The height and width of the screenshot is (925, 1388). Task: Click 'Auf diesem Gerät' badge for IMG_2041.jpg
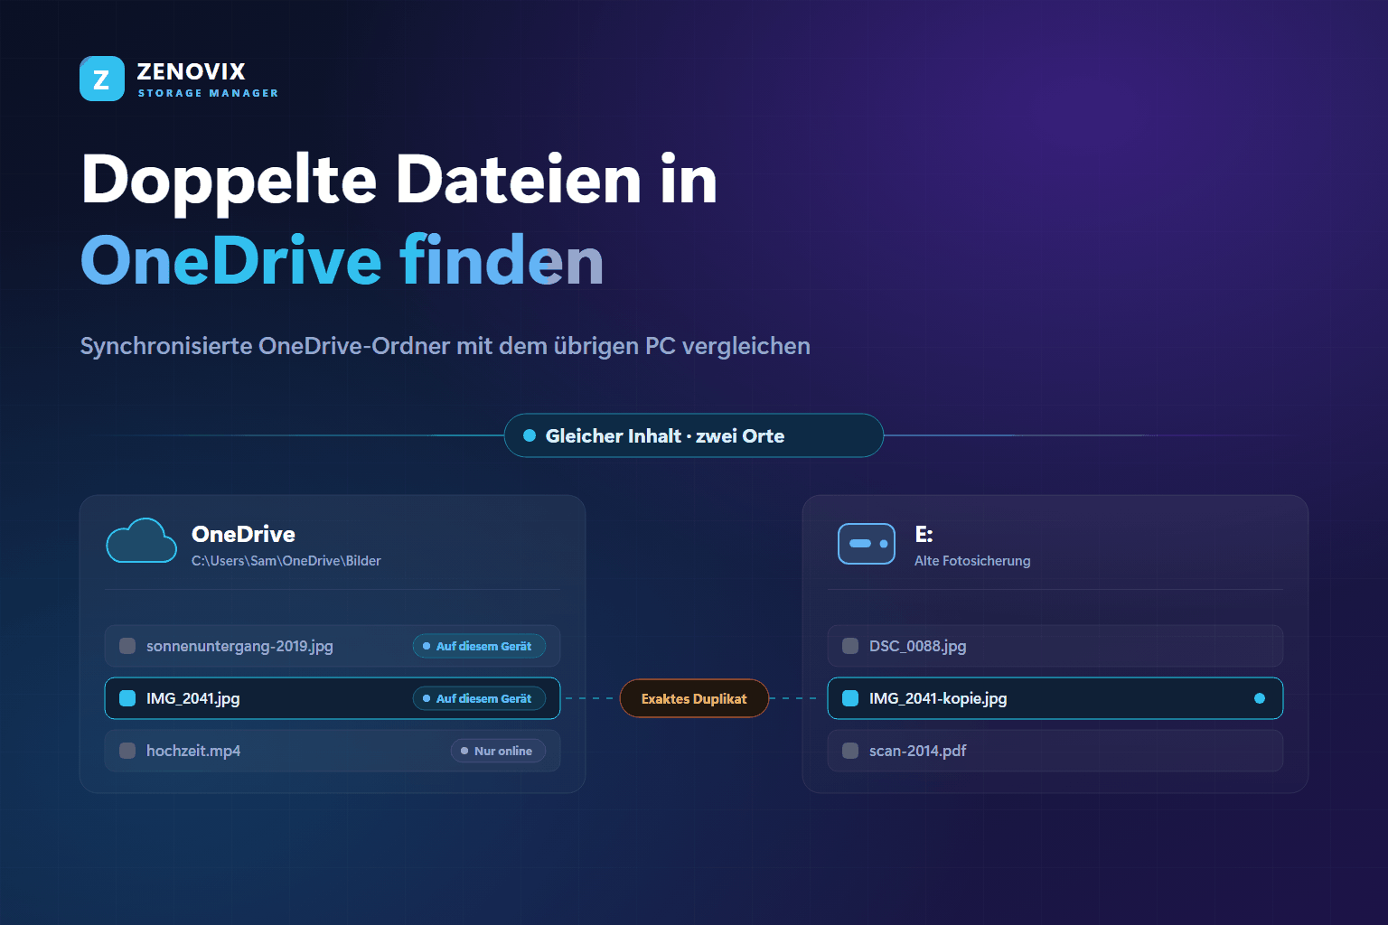coord(479,698)
